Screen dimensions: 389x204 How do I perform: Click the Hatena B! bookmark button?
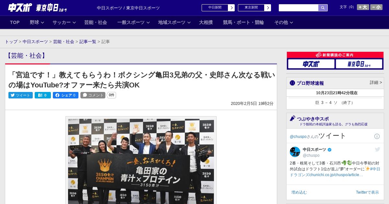click(x=43, y=95)
